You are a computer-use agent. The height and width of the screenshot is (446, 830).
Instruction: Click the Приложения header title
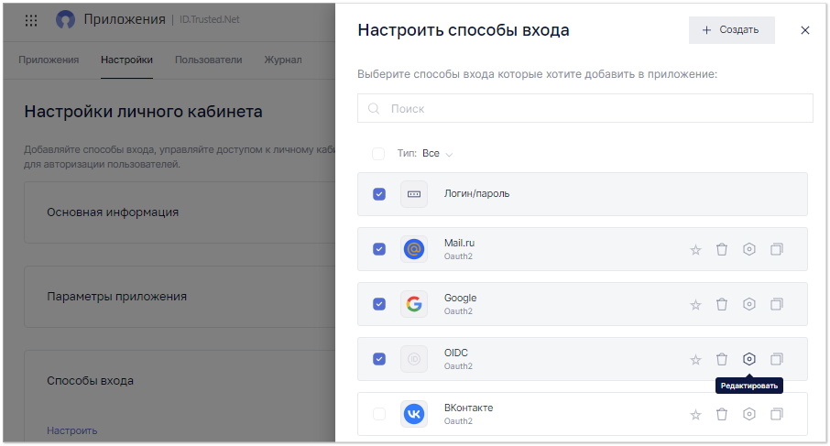click(x=125, y=19)
